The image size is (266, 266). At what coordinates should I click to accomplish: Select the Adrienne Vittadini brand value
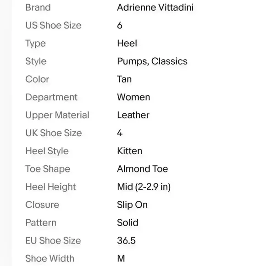point(155,7)
